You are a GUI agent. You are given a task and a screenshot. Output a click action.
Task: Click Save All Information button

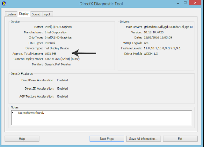point(143,139)
